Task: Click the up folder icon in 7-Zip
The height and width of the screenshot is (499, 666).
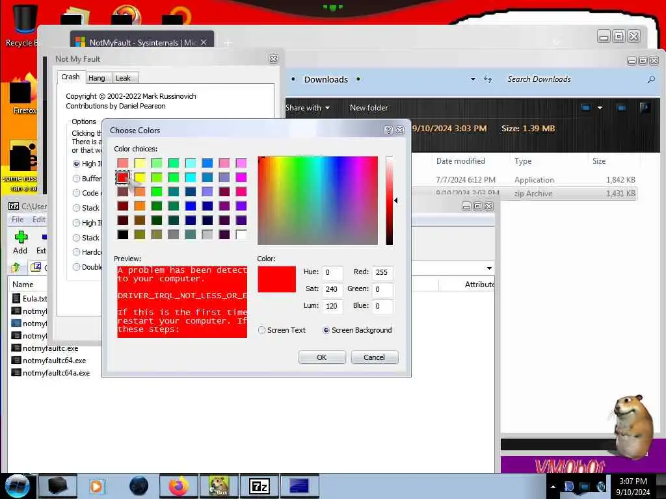Action: click(x=16, y=267)
